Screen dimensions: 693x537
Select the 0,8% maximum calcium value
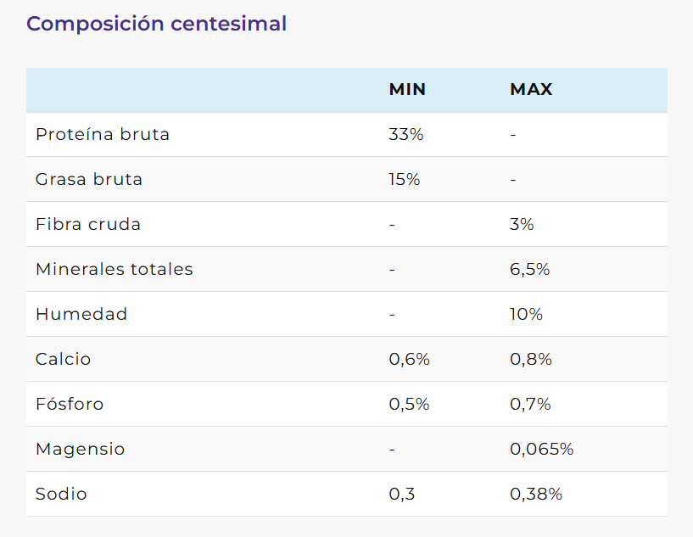click(x=531, y=359)
